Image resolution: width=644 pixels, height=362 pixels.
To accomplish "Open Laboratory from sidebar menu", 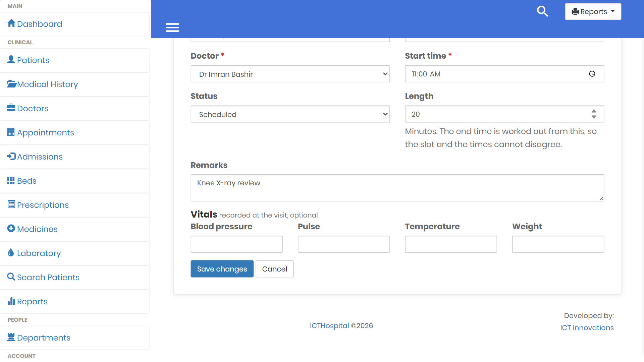I will [75, 253].
